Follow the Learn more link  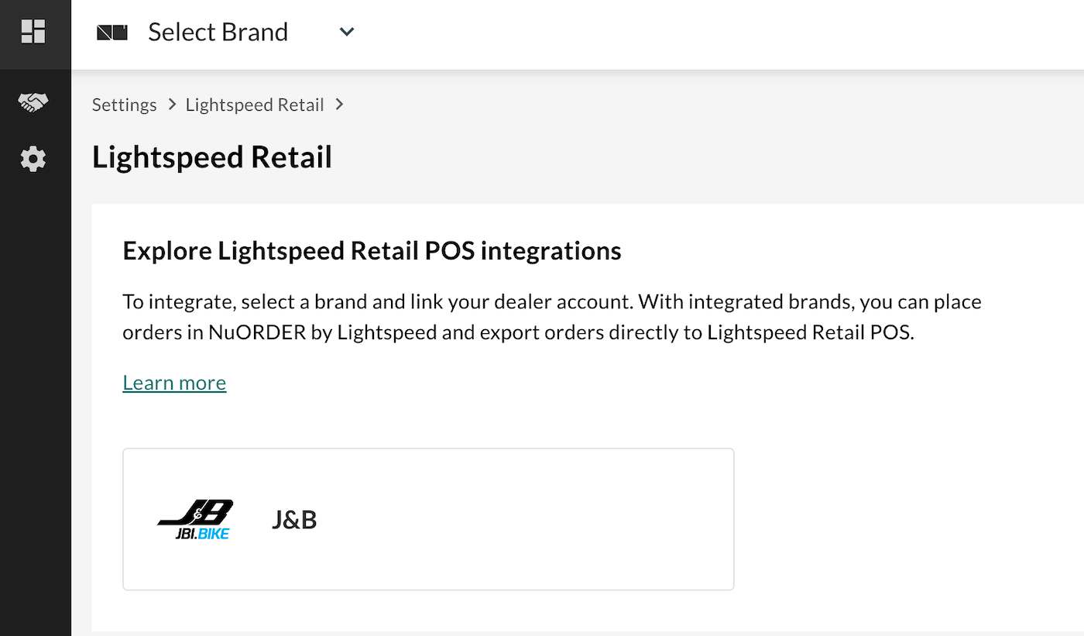(174, 383)
